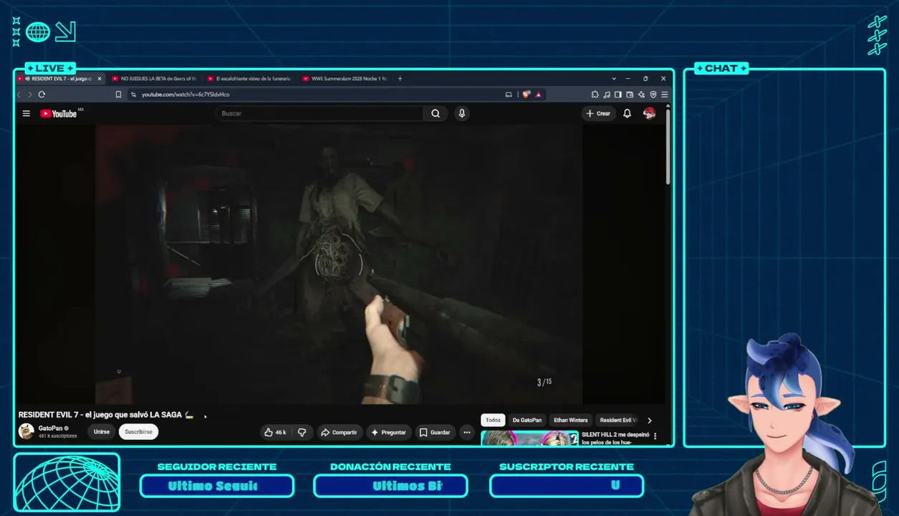Start voice search with the microphone icon
The width and height of the screenshot is (899, 516).
[x=462, y=113]
